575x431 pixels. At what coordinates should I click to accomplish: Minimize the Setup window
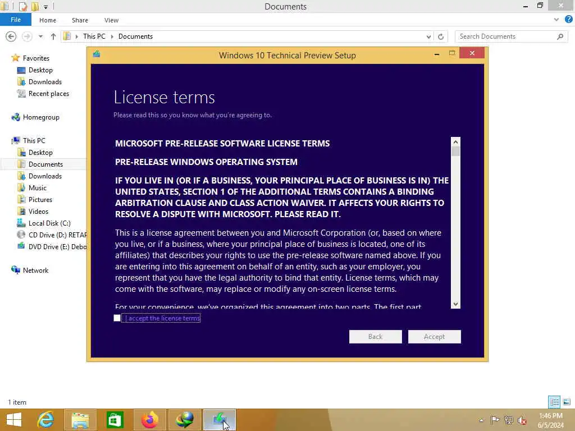pyautogui.click(x=436, y=54)
